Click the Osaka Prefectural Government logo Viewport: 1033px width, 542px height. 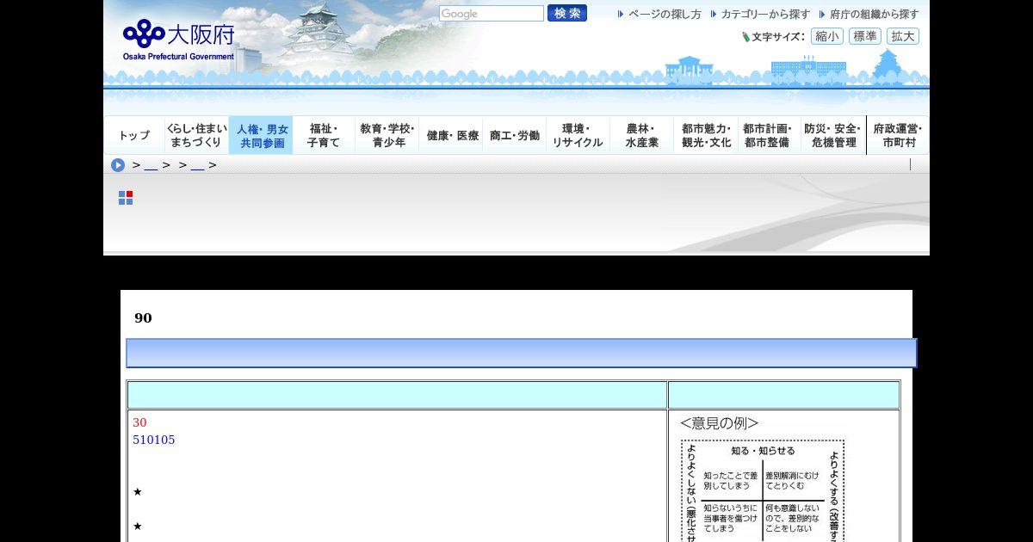[178, 40]
